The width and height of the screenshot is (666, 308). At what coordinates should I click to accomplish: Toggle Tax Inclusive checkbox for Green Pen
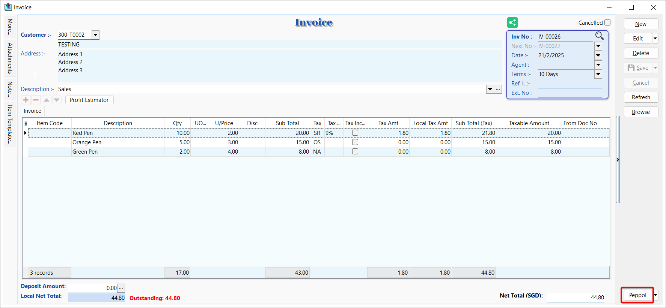coord(355,151)
